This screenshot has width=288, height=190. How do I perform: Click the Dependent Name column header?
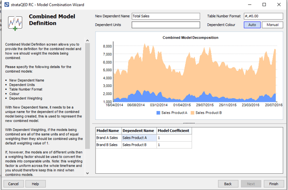point(139,131)
